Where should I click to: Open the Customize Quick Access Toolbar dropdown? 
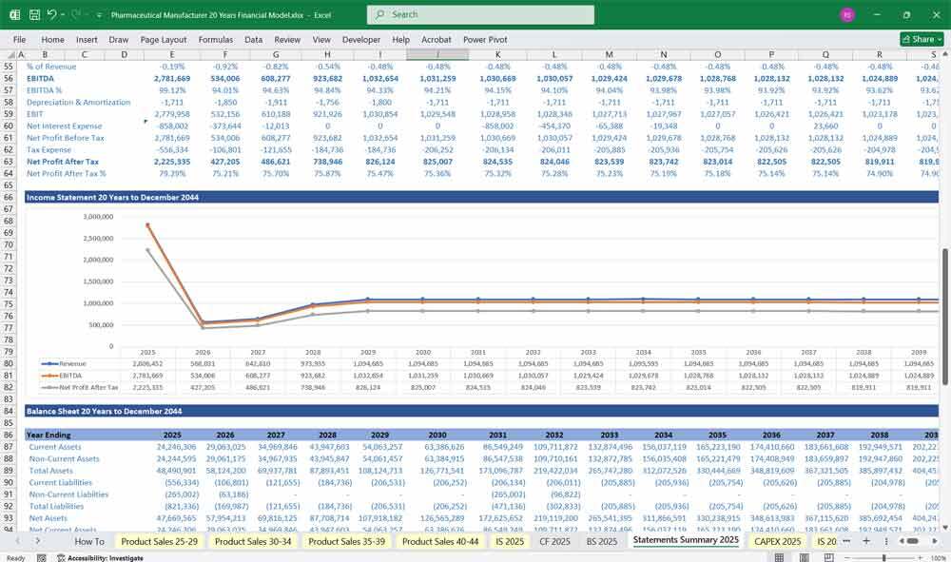[x=98, y=14]
